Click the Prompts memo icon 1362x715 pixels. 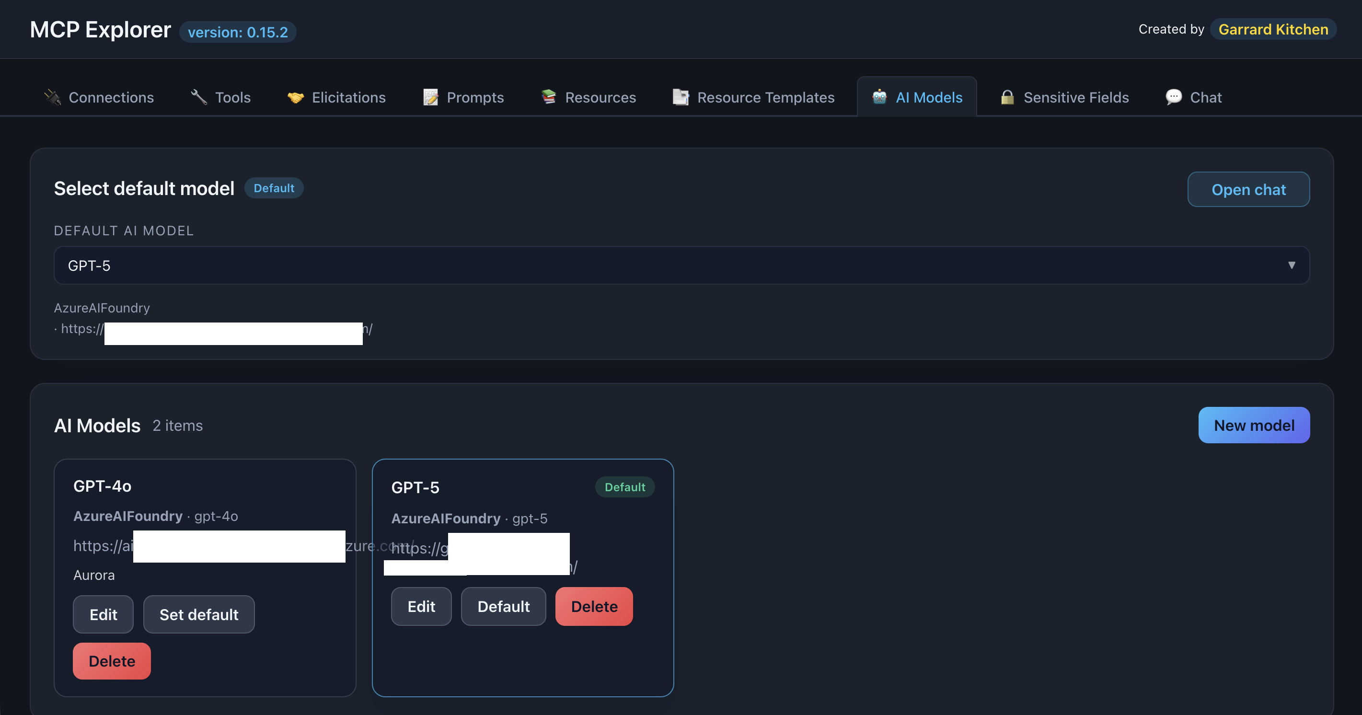pyautogui.click(x=430, y=97)
